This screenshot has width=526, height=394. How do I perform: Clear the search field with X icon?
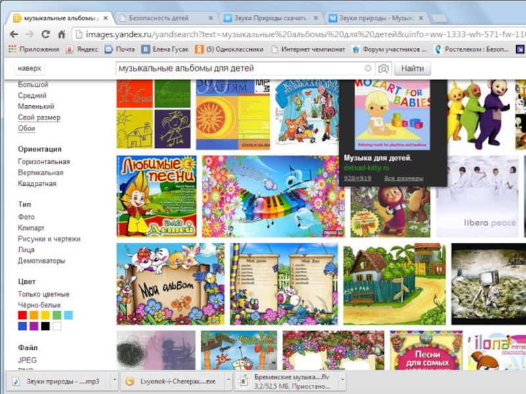click(368, 68)
